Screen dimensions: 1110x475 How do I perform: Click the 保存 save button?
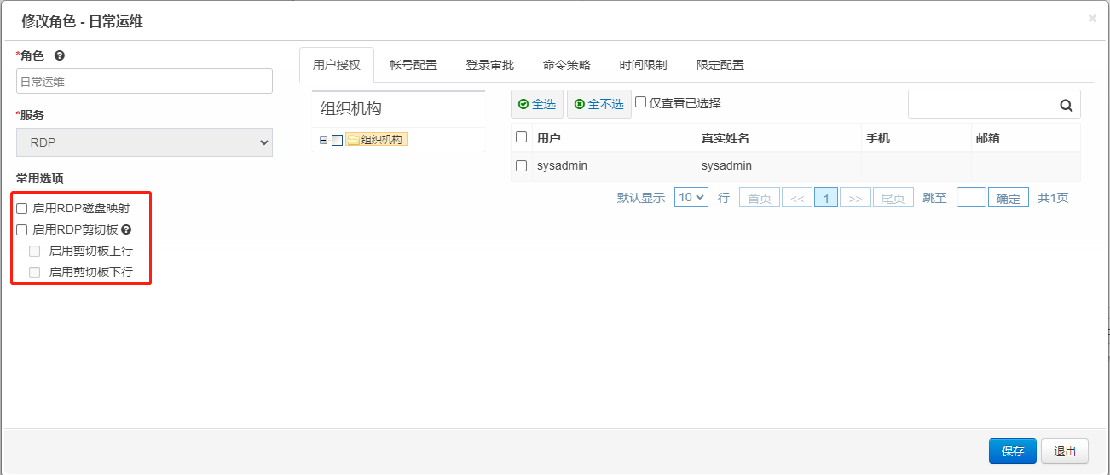tap(1012, 451)
